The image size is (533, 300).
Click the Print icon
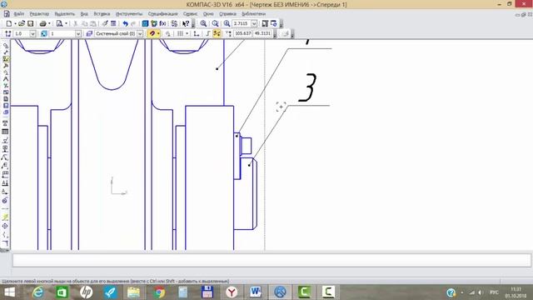[x=42, y=23]
